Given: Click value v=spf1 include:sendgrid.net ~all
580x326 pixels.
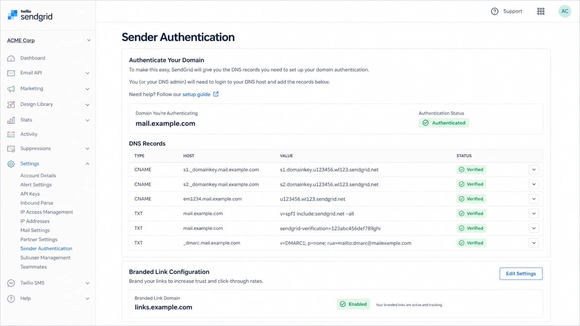Looking at the screenshot, I should (x=317, y=214).
